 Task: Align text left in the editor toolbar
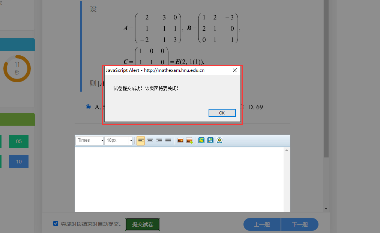tap(141, 140)
